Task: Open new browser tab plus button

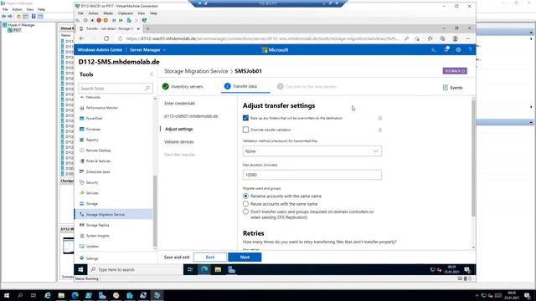Action: tap(147, 28)
